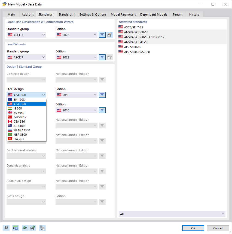Open Dynamic analysis standard dropdown
The height and width of the screenshot is (234, 232).
[26, 171]
